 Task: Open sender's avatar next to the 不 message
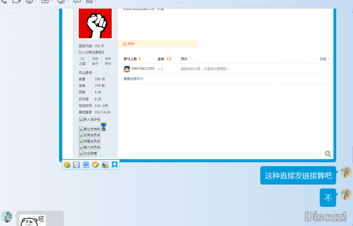pos(346,194)
